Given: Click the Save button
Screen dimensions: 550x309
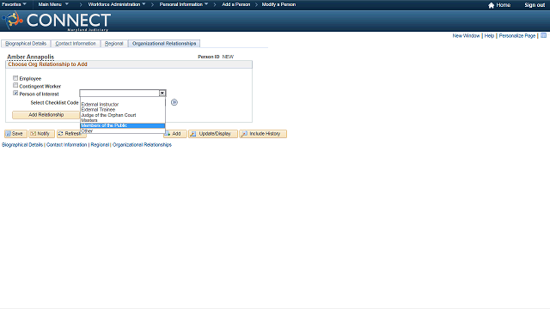Looking at the screenshot, I should [15, 134].
